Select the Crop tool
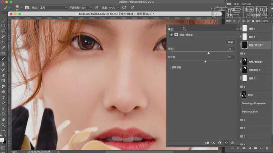The image size is (273, 153). click(3, 42)
